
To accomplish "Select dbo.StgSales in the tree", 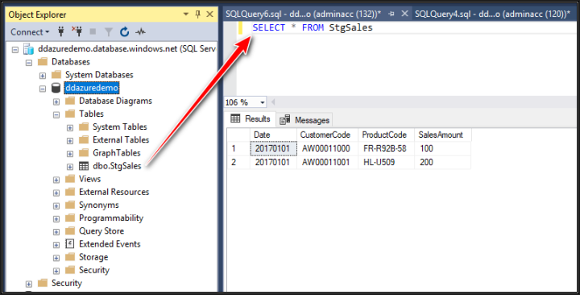I will [117, 166].
